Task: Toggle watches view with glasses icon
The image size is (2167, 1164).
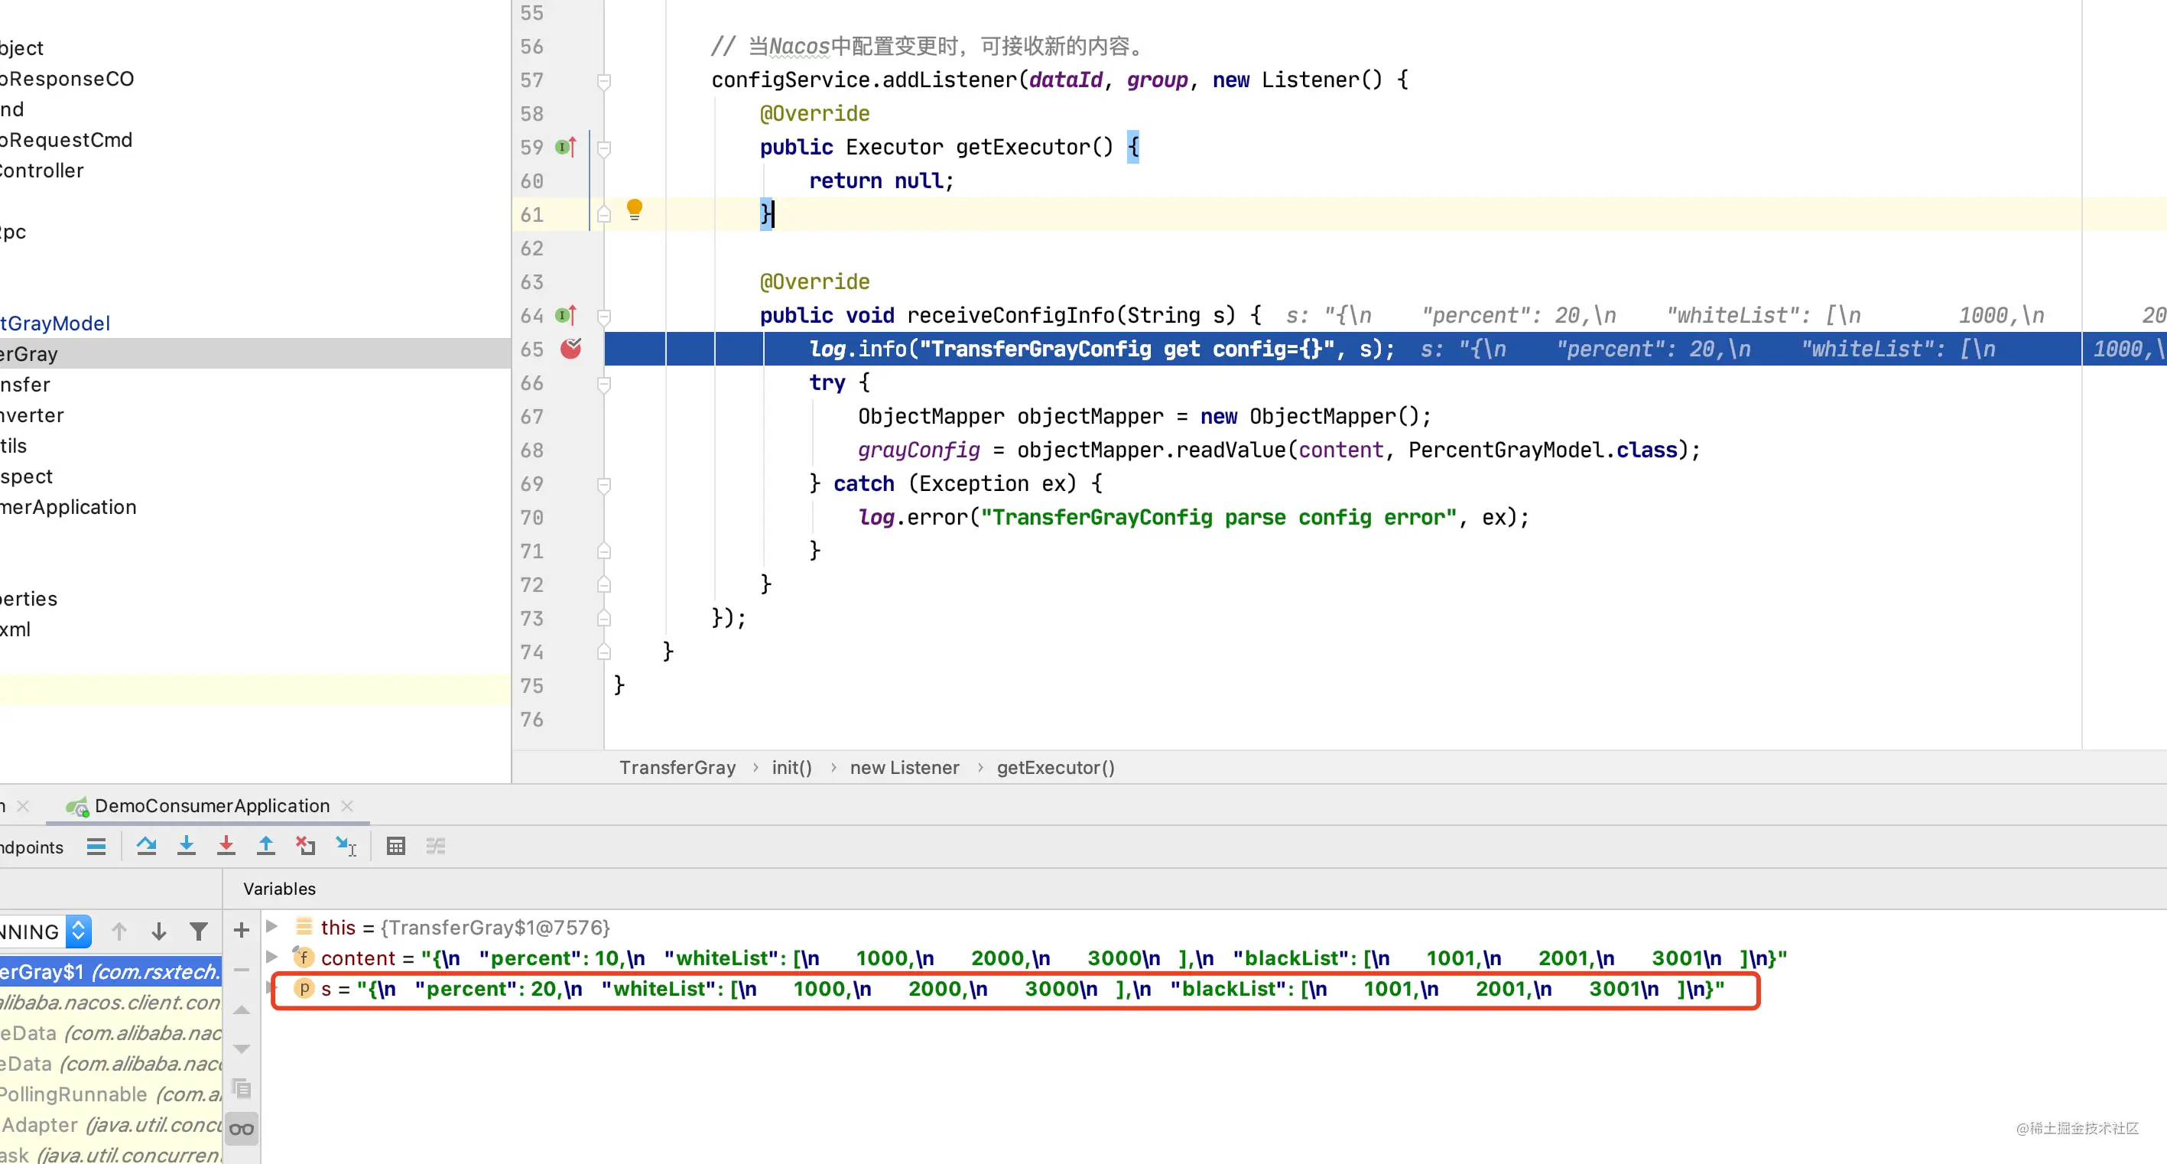Action: (x=242, y=1129)
